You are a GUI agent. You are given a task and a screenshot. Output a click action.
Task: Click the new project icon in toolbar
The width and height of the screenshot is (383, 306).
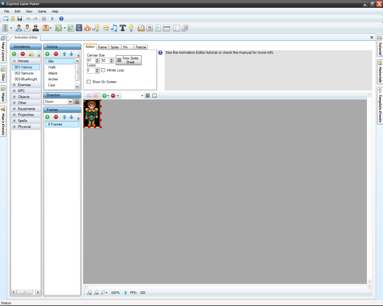pyautogui.click(x=6, y=19)
